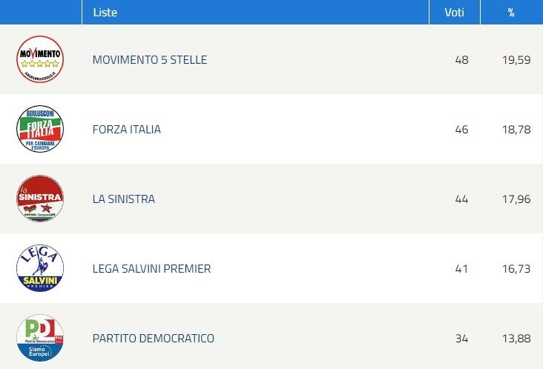Select the Voti column header
The width and height of the screenshot is (543, 369).
click(454, 13)
